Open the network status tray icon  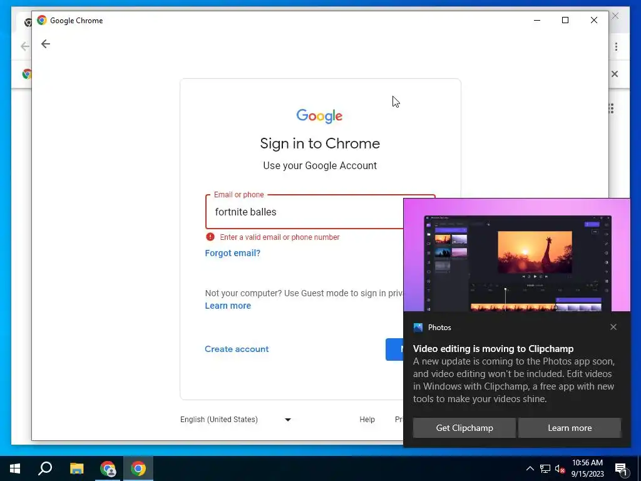tap(545, 468)
